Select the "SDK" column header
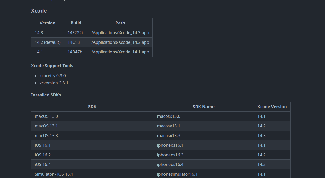The height and width of the screenshot is (178, 325). pyautogui.click(x=92, y=107)
